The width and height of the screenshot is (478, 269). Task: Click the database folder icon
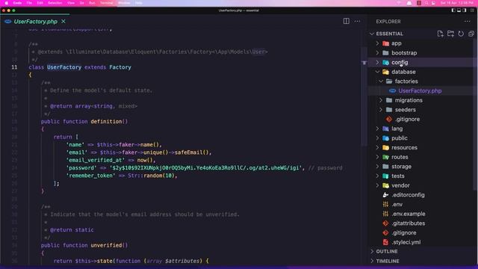[x=385, y=72]
